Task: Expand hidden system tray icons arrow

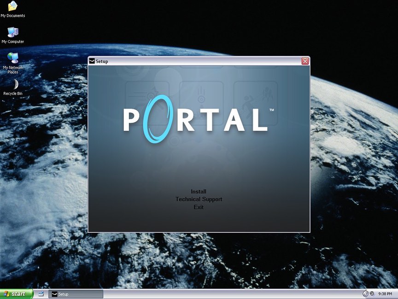Action: pyautogui.click(x=365, y=294)
